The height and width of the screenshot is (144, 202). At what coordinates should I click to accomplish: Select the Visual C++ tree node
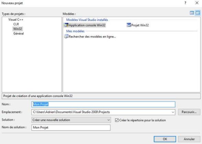16,20
